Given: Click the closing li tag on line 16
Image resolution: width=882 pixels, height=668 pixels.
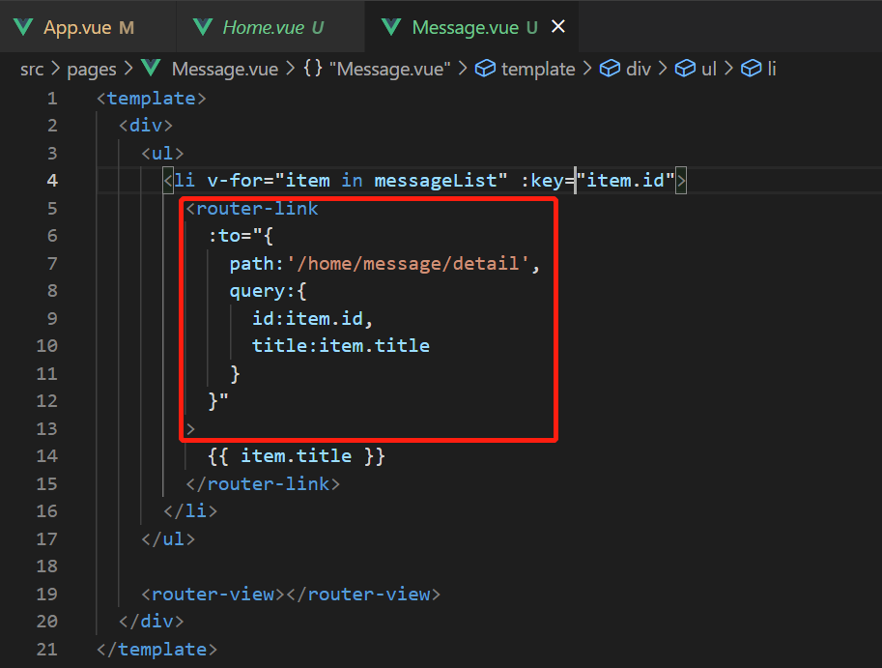Looking at the screenshot, I should click(x=190, y=511).
